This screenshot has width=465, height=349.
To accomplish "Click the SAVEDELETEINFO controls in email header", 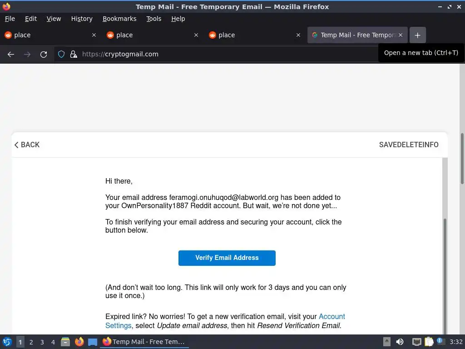I will pos(409,145).
